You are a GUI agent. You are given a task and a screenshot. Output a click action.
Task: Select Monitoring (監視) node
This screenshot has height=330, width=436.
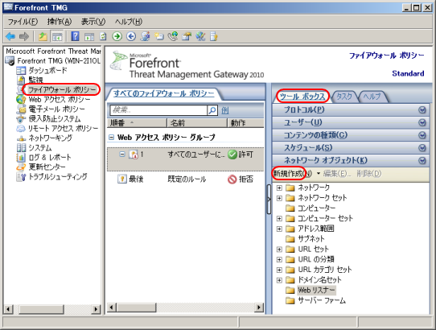tap(36, 80)
